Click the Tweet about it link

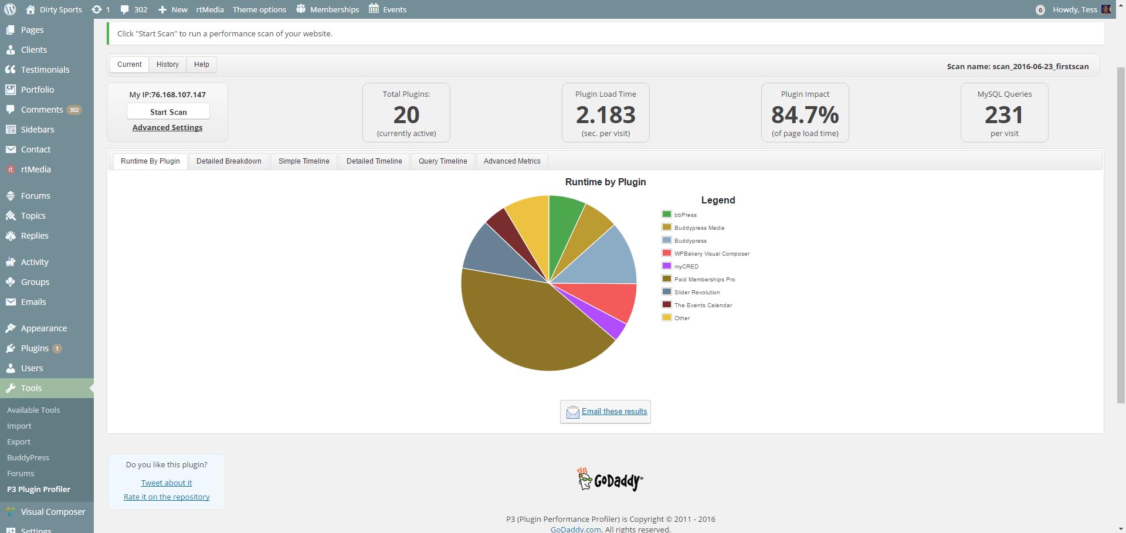(x=167, y=483)
